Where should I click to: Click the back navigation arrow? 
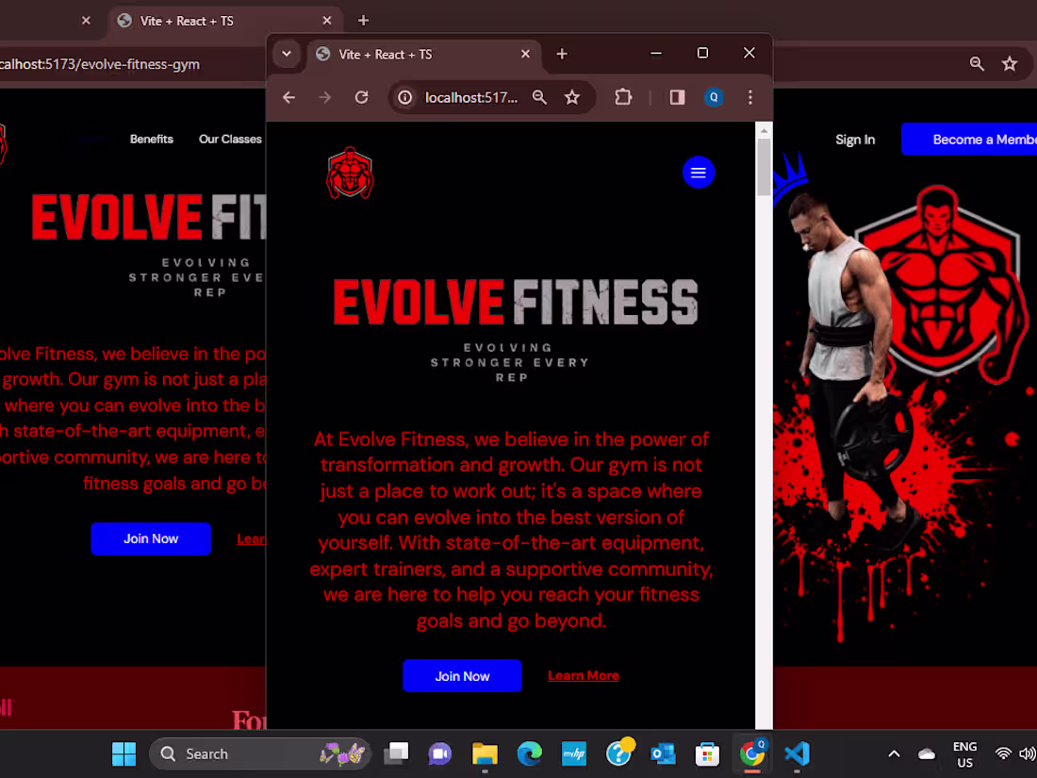[288, 97]
